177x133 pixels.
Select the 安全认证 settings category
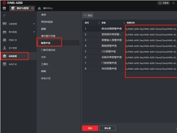[46, 78]
